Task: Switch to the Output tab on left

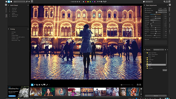Action: click(6, 16)
